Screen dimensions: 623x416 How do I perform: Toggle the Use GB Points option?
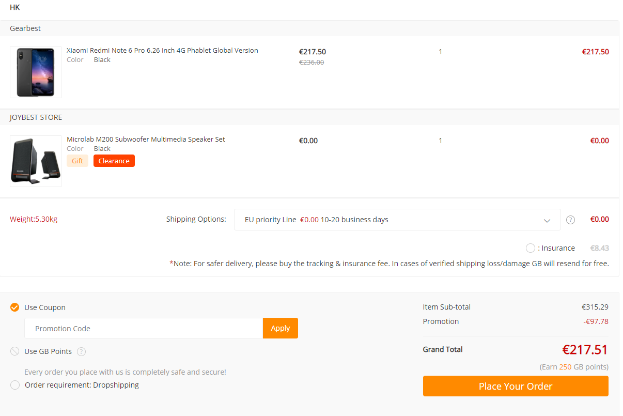tap(15, 351)
